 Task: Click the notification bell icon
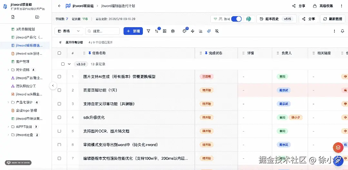pyautogui.click(x=343, y=31)
